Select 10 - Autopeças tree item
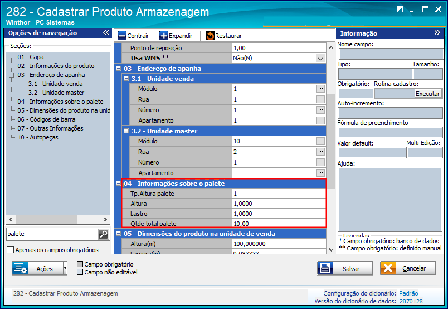This screenshot has width=448, height=309. click(38, 137)
